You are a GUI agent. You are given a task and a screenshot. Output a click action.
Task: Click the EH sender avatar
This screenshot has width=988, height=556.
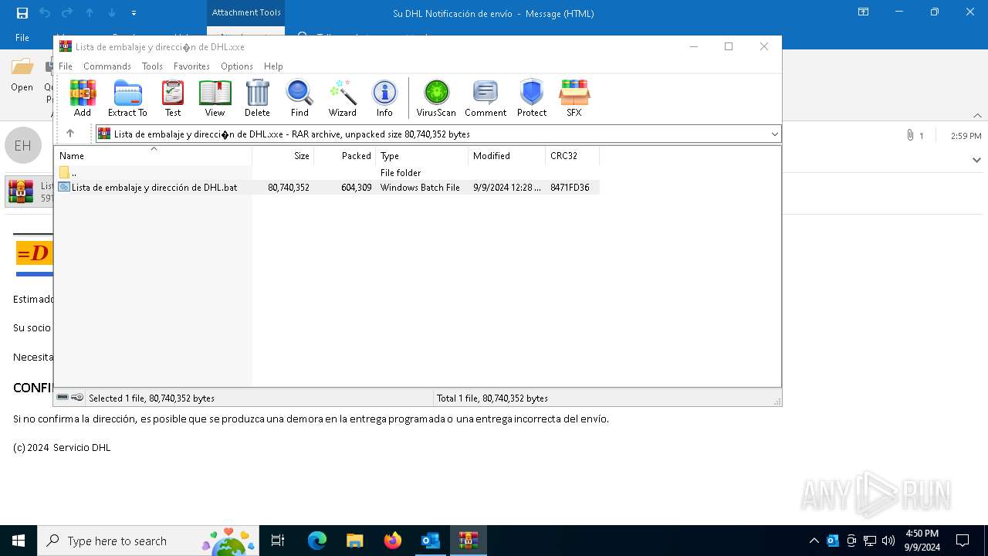click(22, 145)
